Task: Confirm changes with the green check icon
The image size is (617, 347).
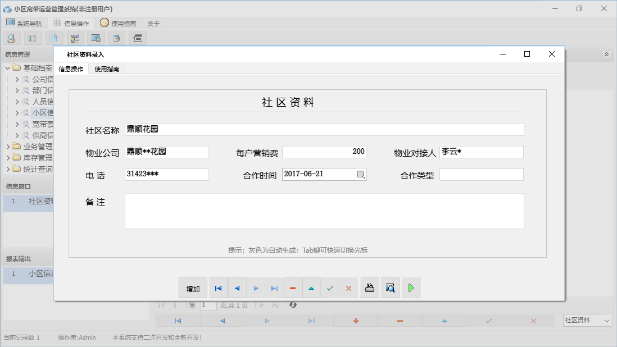Action: [330, 287]
